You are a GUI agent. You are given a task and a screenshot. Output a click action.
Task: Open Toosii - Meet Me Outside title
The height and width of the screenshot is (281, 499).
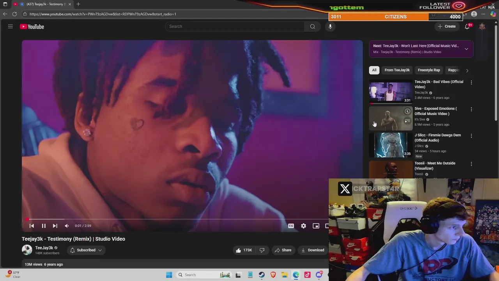[x=435, y=166]
